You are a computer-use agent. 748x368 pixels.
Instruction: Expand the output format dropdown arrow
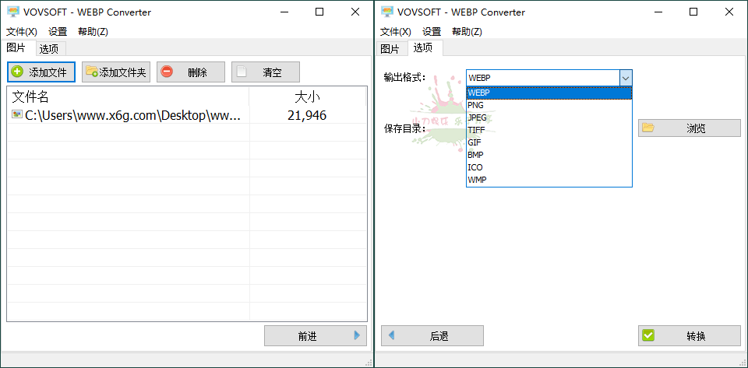[x=625, y=78]
